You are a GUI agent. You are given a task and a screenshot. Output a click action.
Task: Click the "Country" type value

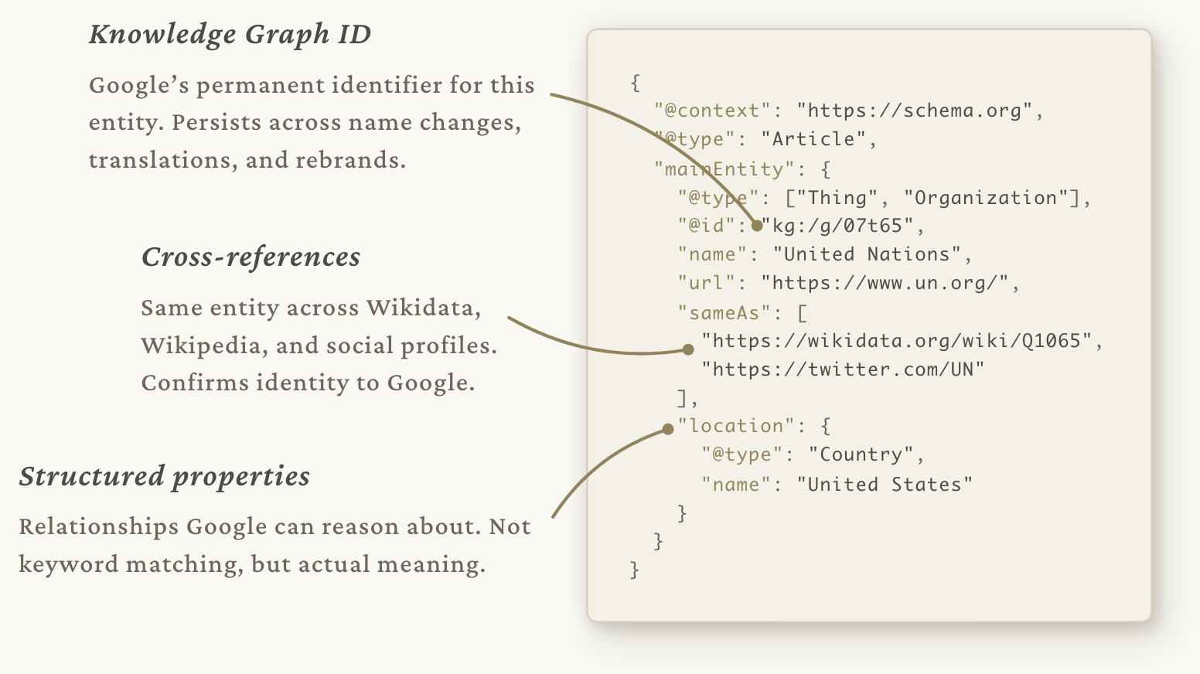click(861, 454)
